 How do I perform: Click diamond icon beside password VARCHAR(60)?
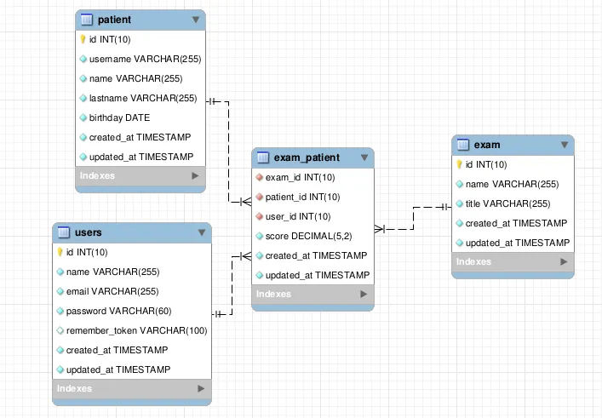pyautogui.click(x=60, y=311)
